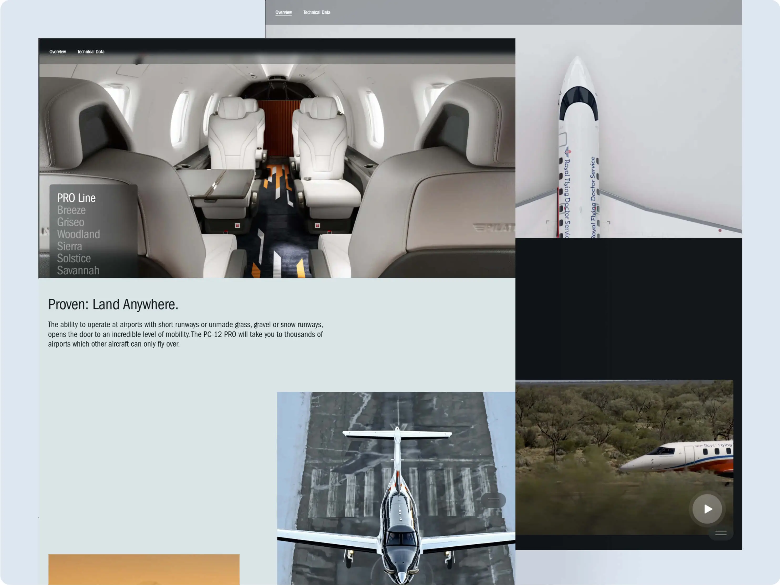Open the Royal Flying Doctor outback video thumbnail

pyautogui.click(x=624, y=457)
